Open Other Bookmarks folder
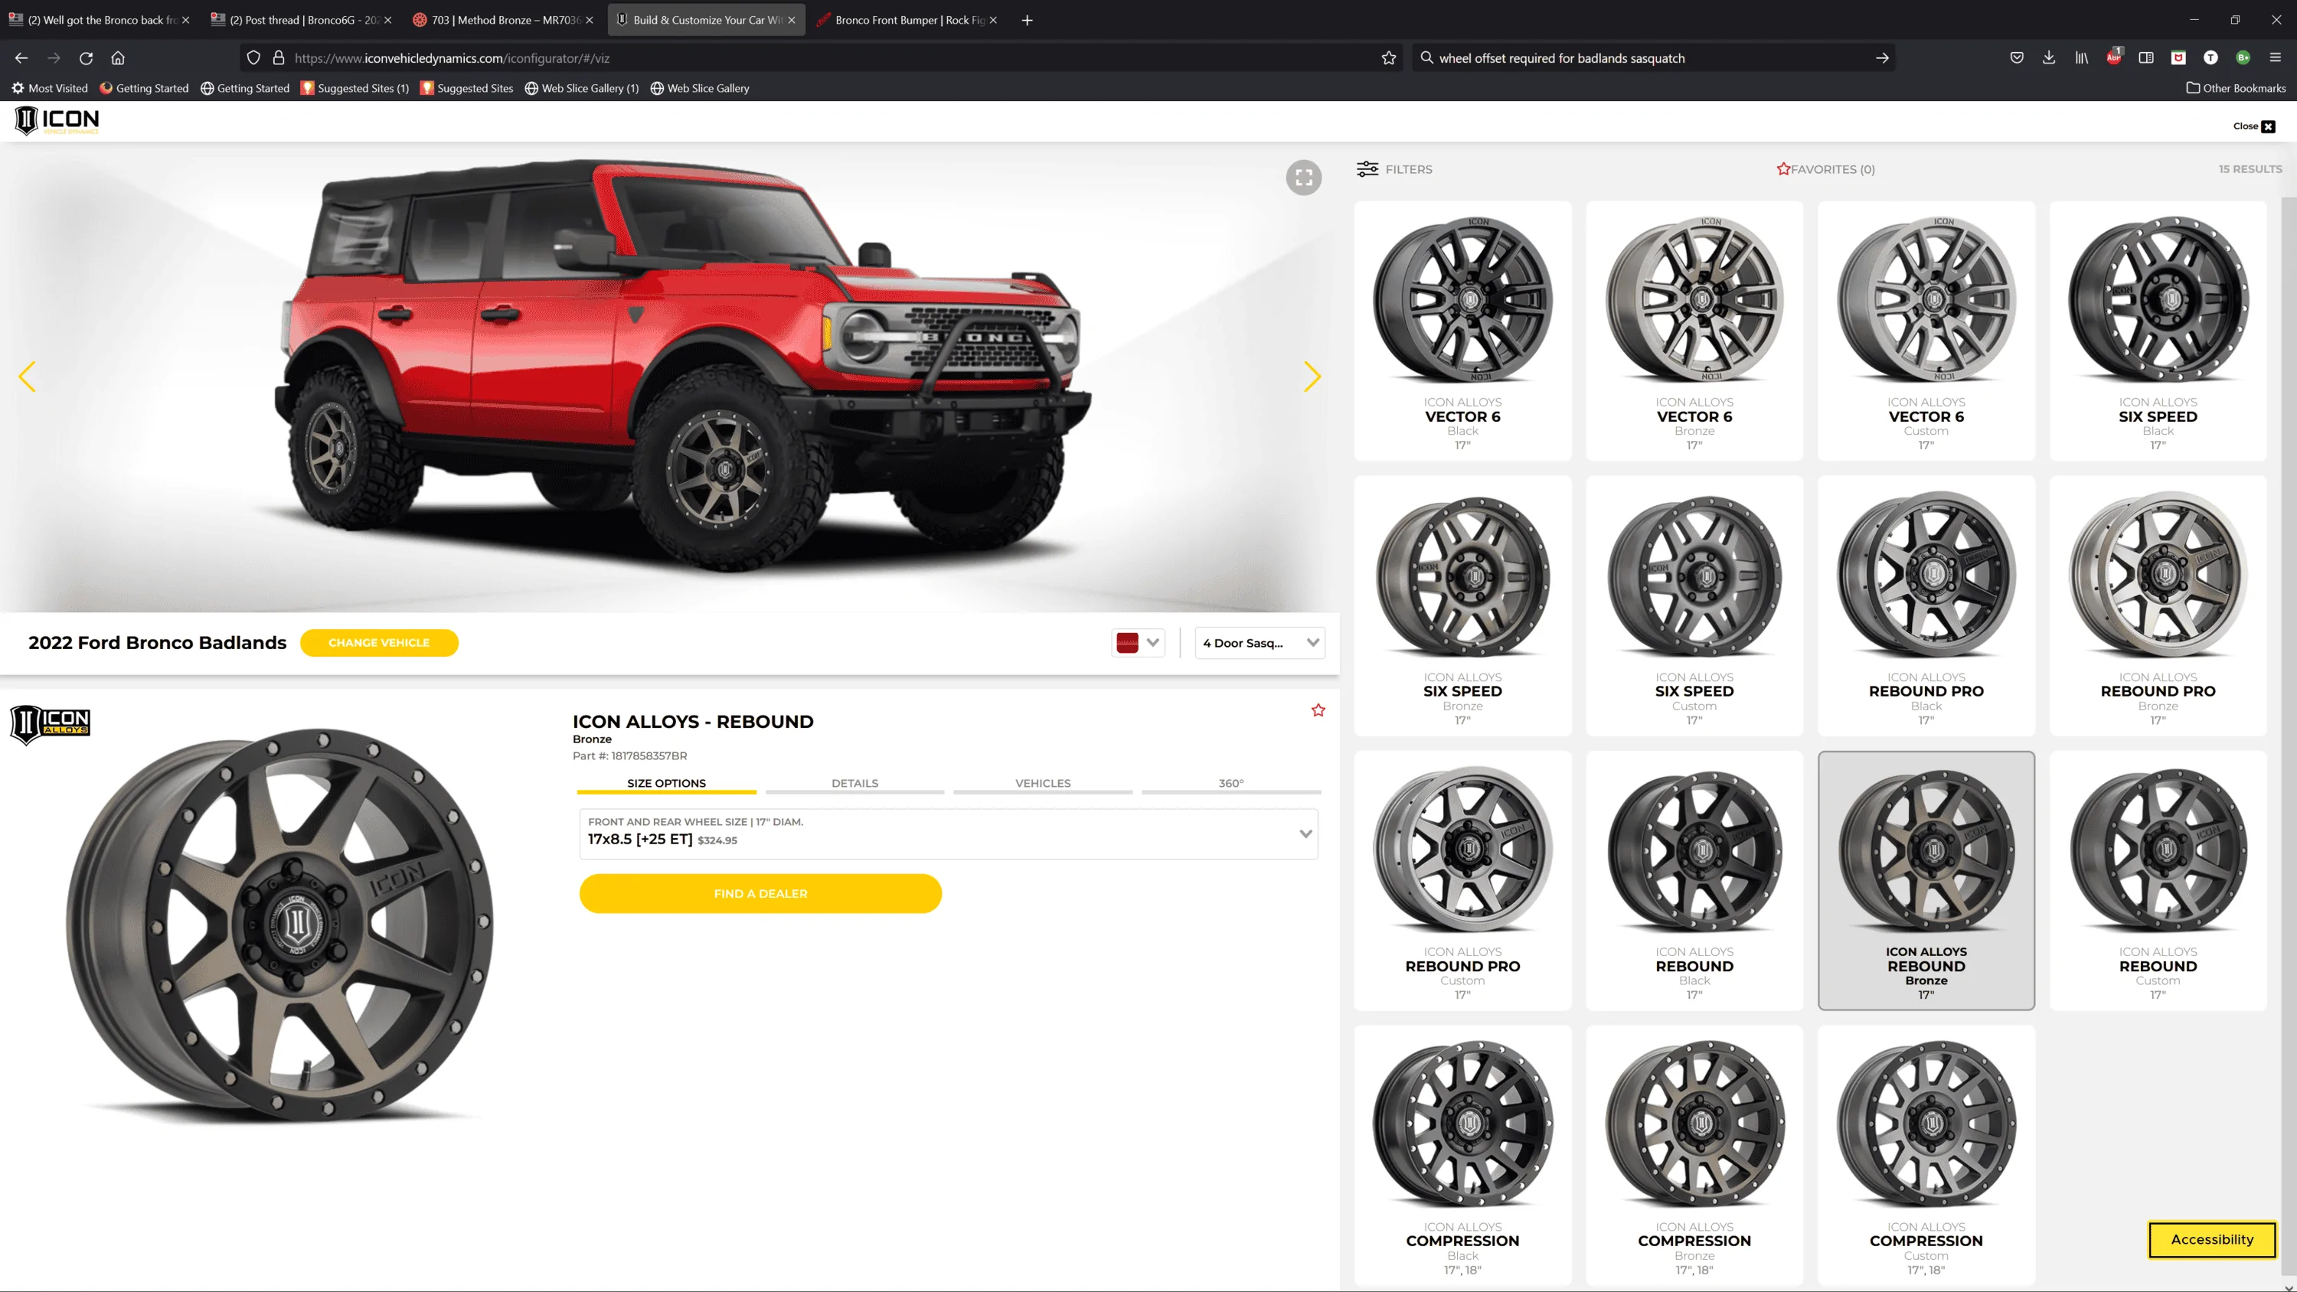The image size is (2297, 1292). pyautogui.click(x=2236, y=88)
